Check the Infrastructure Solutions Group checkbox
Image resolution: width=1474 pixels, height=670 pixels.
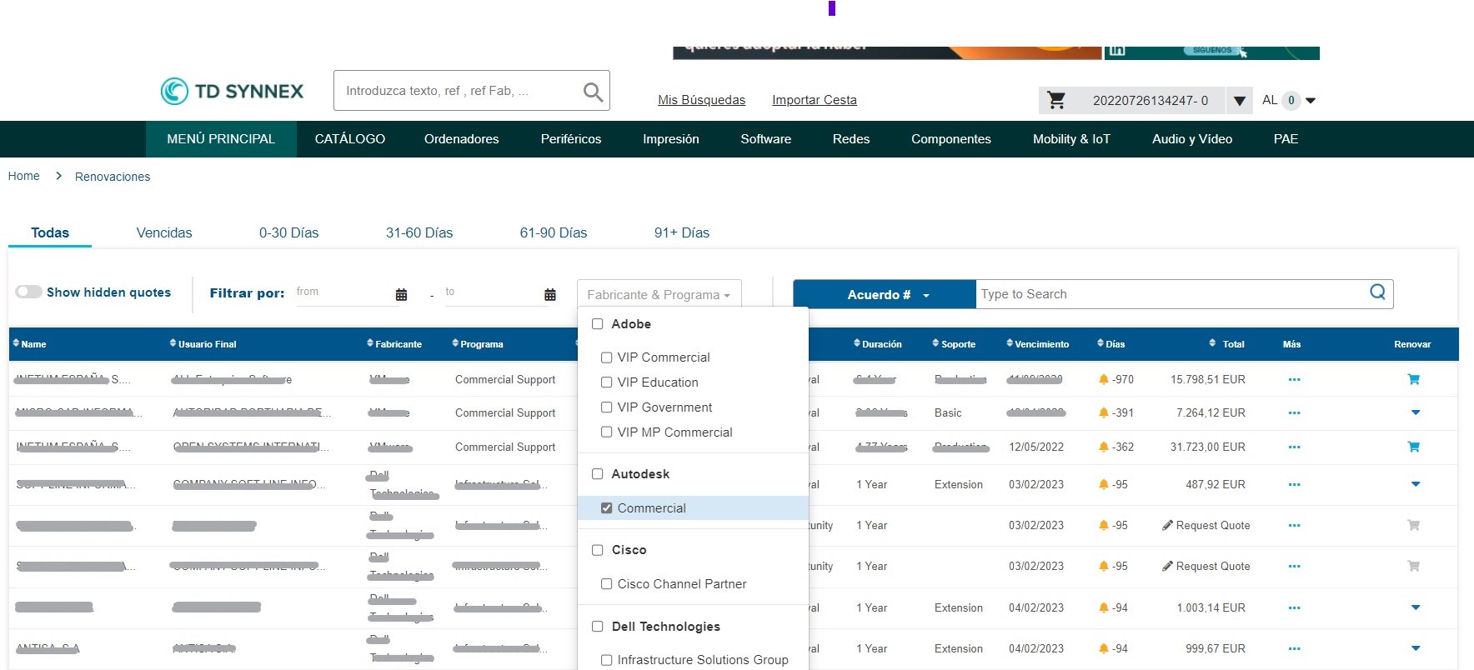point(606,660)
